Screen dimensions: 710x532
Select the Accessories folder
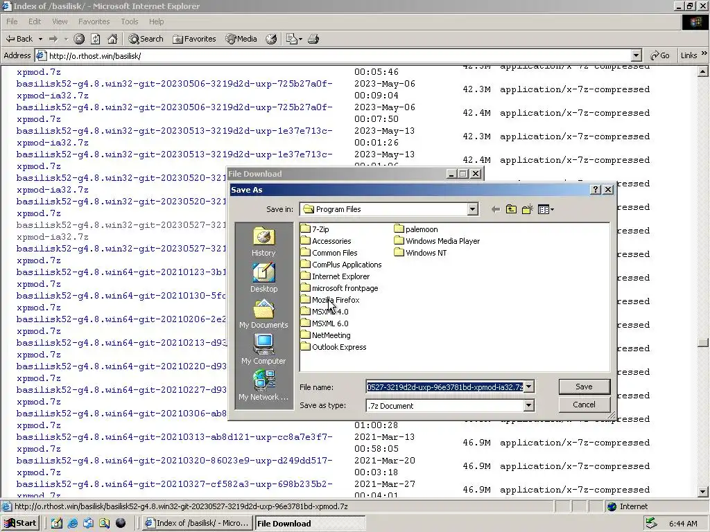click(326, 241)
